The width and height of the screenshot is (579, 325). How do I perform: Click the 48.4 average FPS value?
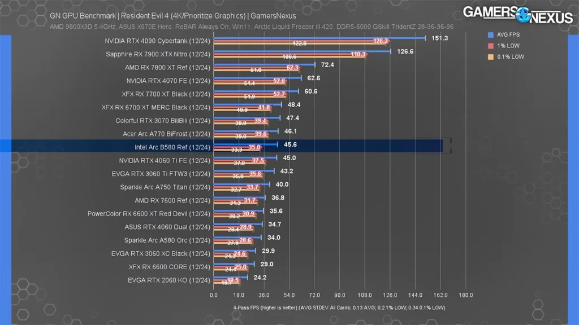pyautogui.click(x=294, y=104)
